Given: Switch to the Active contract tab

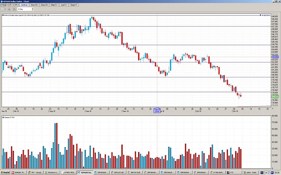Looking at the screenshot, I should coord(24,5).
